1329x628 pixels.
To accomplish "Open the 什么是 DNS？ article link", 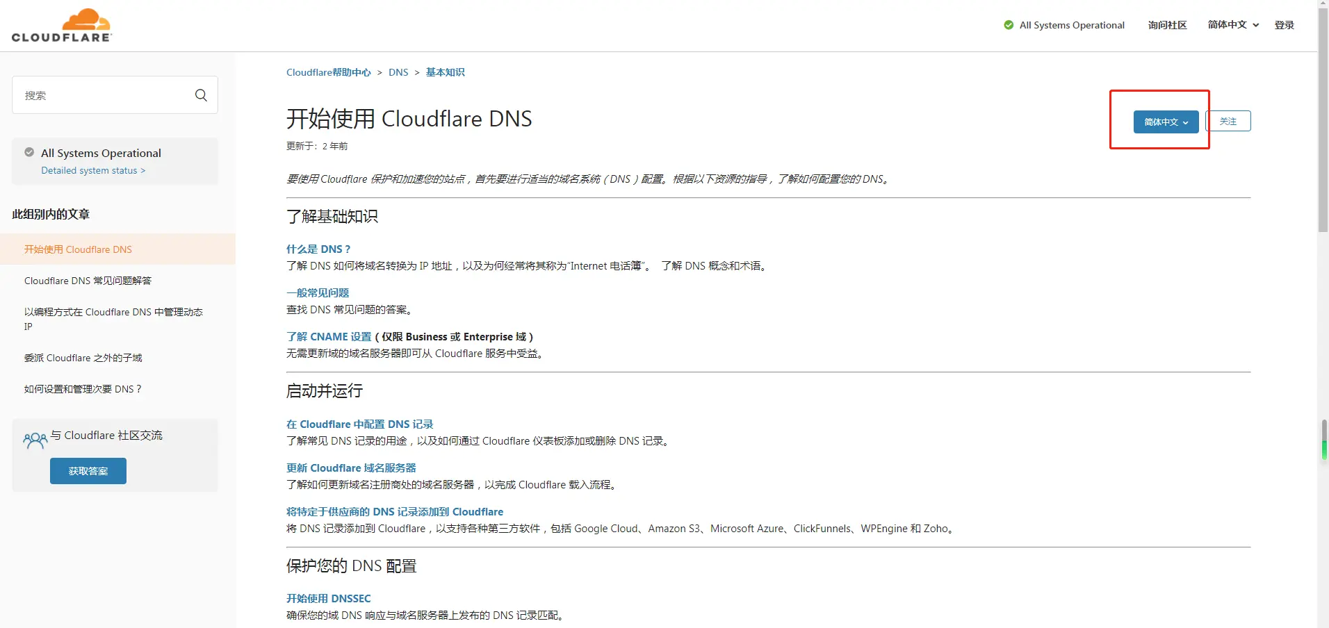I will click(318, 249).
